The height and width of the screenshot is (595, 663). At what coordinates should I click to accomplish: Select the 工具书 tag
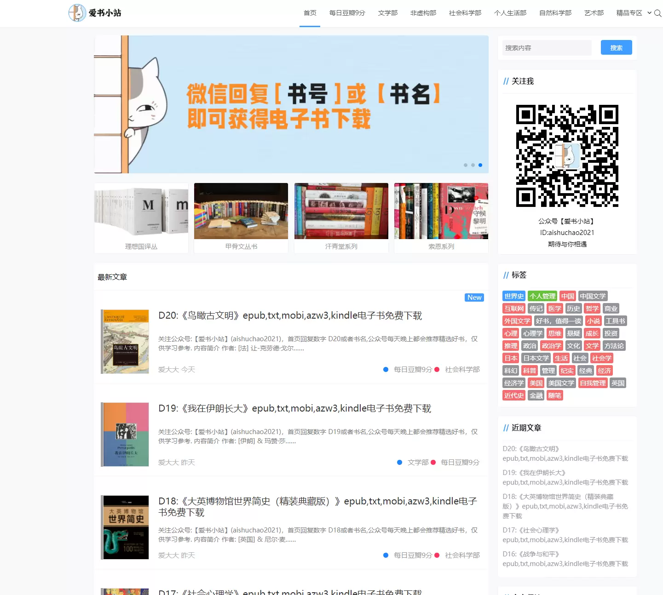coord(615,321)
